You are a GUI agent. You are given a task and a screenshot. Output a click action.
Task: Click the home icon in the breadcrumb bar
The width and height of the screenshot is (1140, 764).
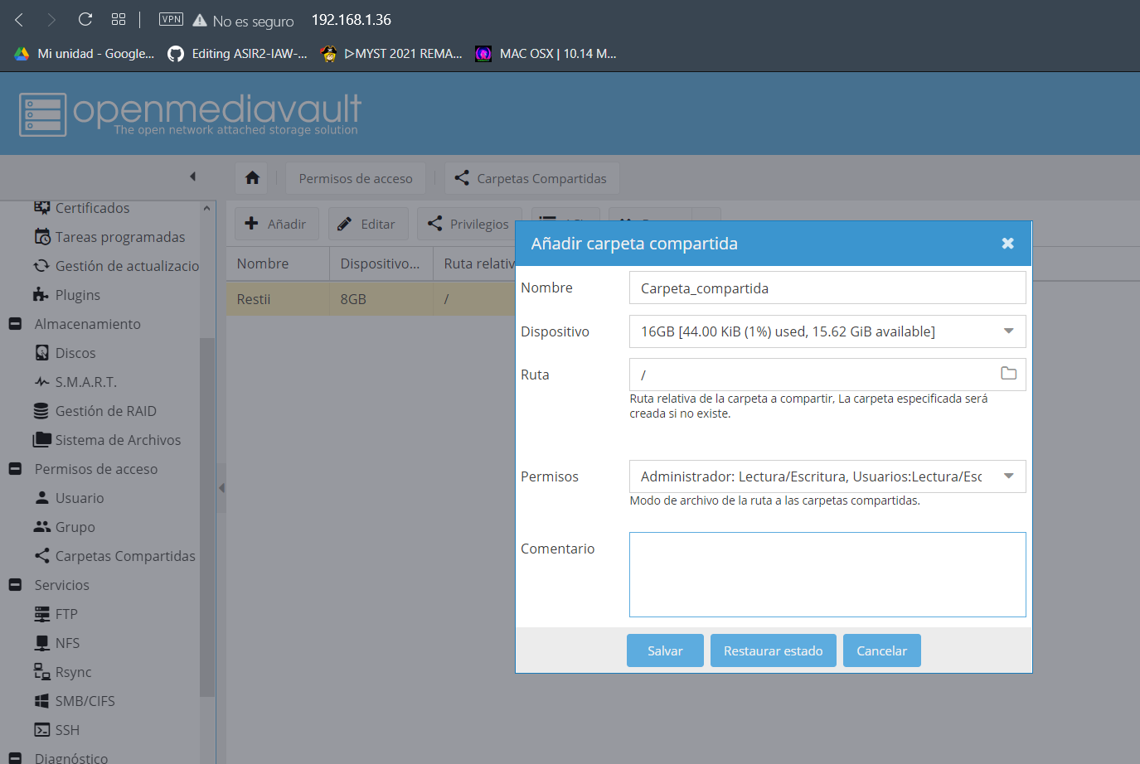click(253, 178)
